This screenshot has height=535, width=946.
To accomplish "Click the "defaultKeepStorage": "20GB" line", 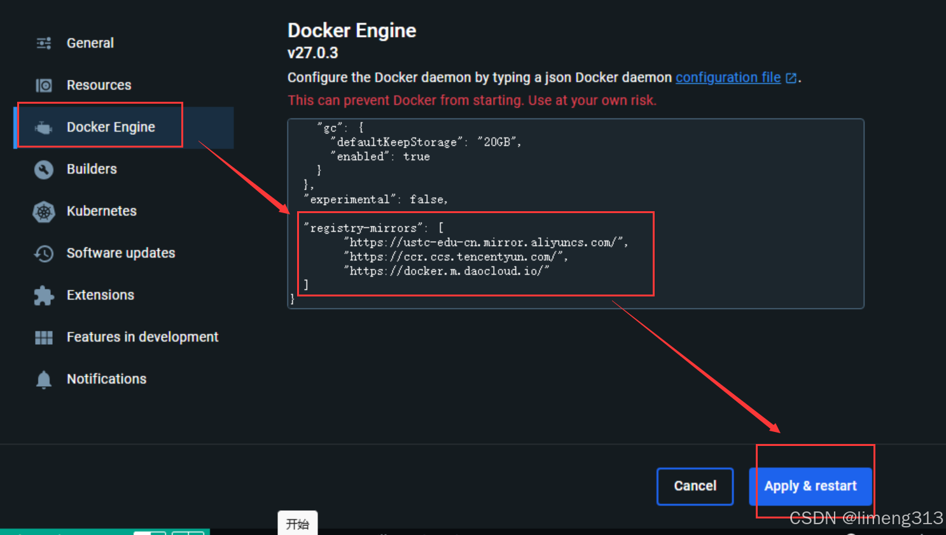I will [426, 142].
